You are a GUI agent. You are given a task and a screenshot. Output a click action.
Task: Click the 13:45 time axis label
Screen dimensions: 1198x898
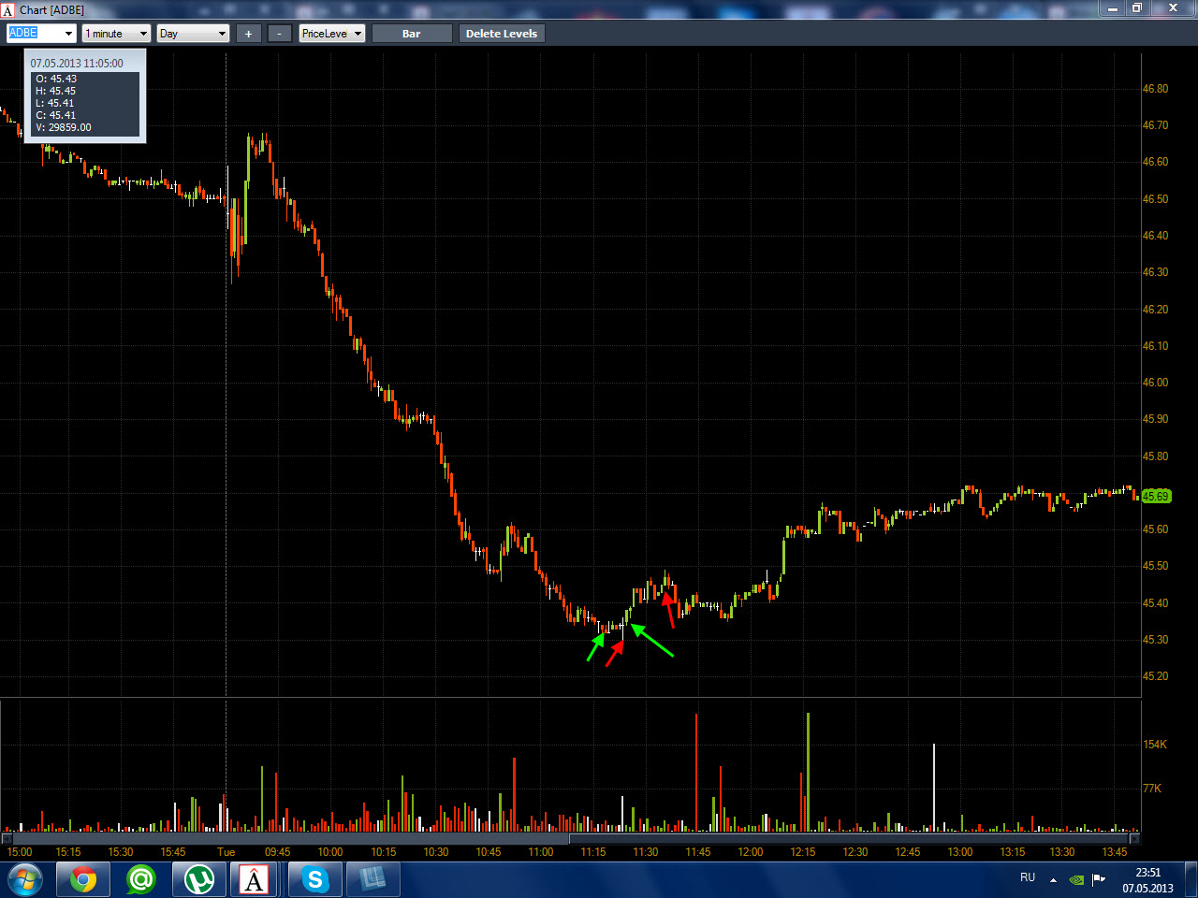point(1114,852)
